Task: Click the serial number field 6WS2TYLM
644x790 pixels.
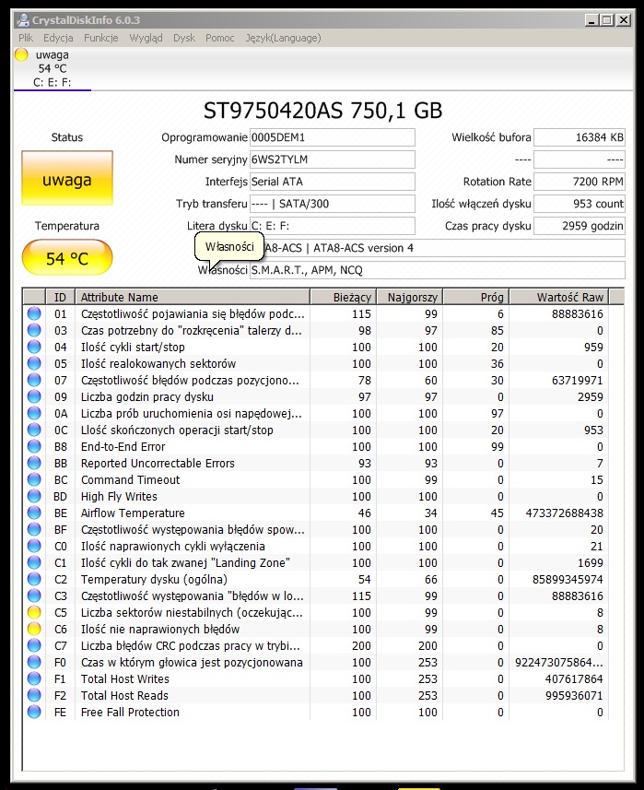Action: coord(333,159)
